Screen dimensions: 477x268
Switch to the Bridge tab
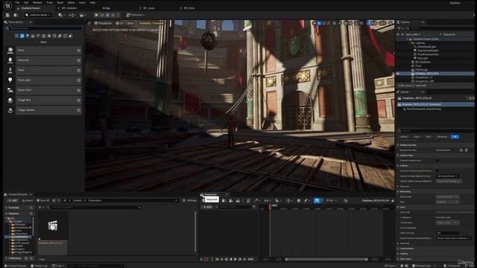(x=106, y=8)
